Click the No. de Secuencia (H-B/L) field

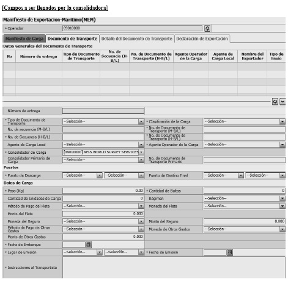(x=103, y=137)
